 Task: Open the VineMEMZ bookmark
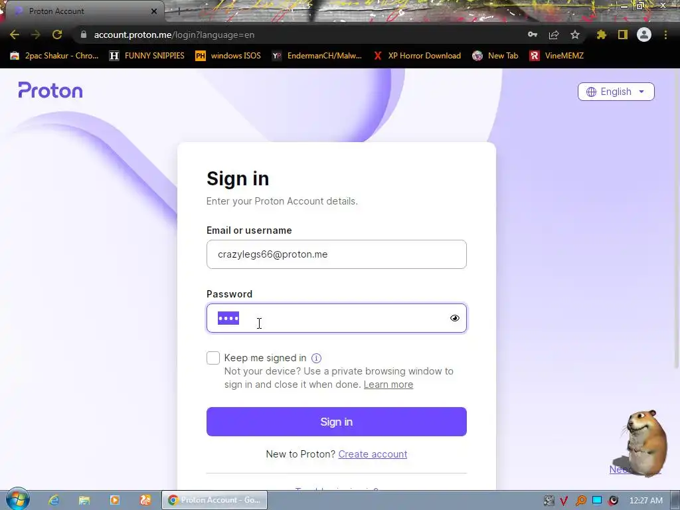click(556, 56)
